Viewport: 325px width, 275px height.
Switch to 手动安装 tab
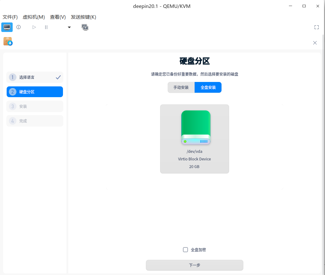pos(181,87)
